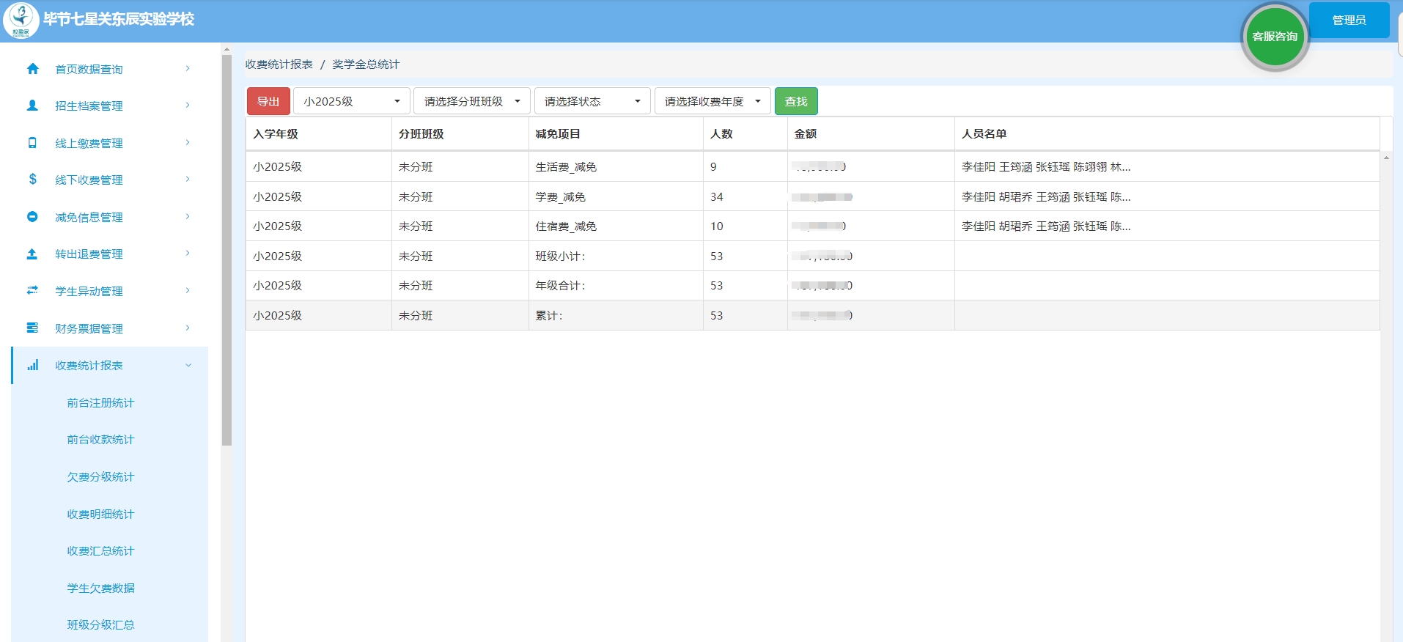Open the 请选择分班班级 class dropdown

(x=471, y=101)
